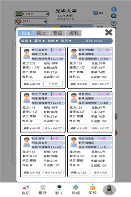Switch to the 院士 tab
The width and height of the screenshot is (131, 197).
click(41, 33)
